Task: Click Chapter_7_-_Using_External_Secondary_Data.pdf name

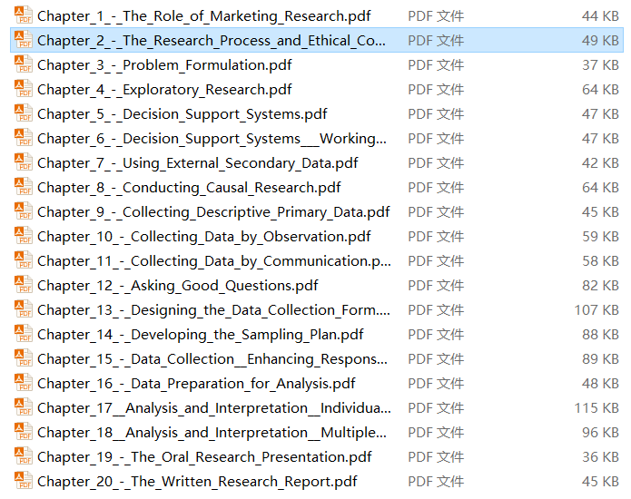Action: pos(198,163)
